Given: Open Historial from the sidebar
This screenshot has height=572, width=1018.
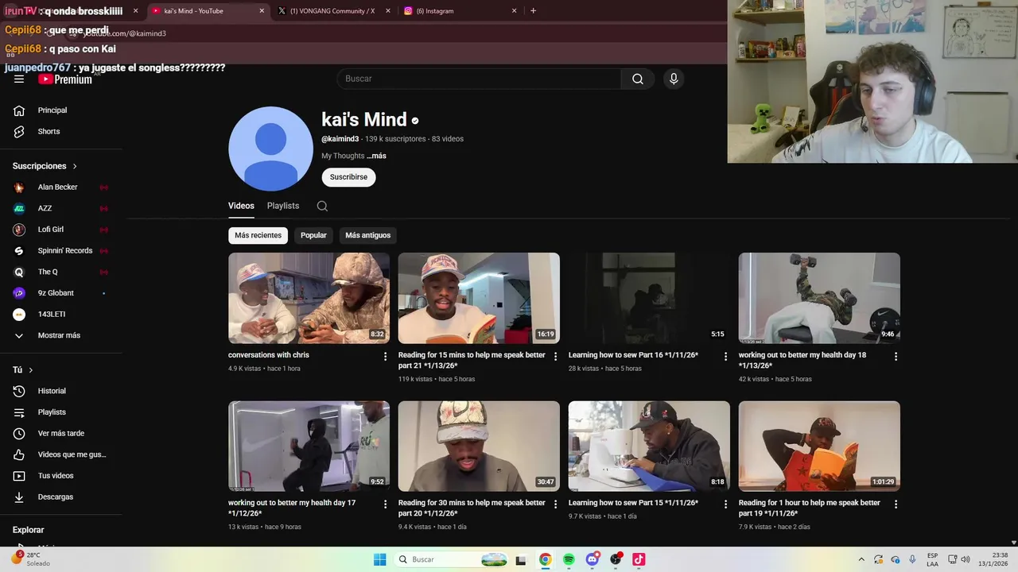Looking at the screenshot, I should click(x=52, y=391).
